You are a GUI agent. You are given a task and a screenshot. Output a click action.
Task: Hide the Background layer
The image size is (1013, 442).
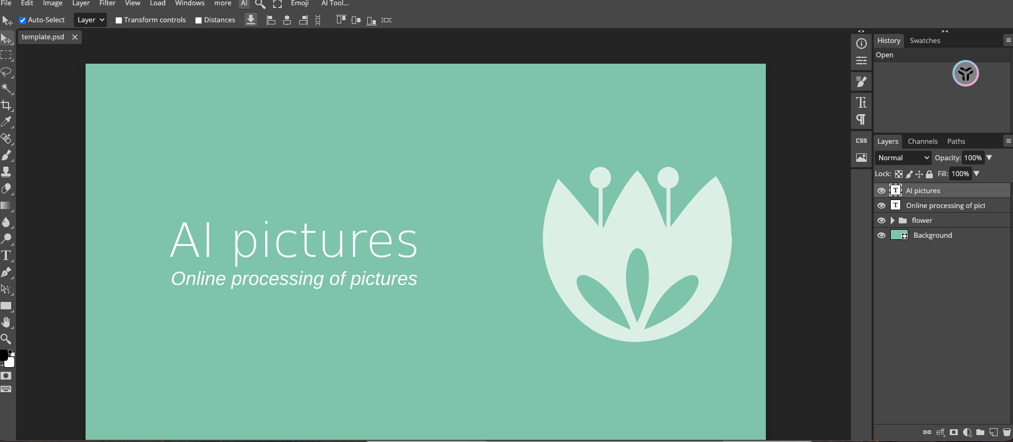pos(881,236)
